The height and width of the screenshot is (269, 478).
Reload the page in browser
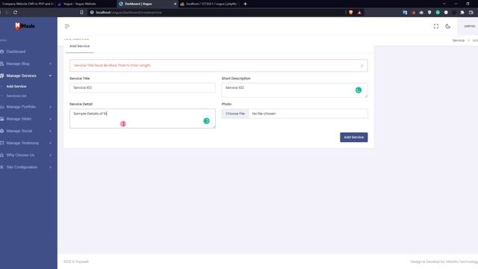pyautogui.click(x=15, y=13)
